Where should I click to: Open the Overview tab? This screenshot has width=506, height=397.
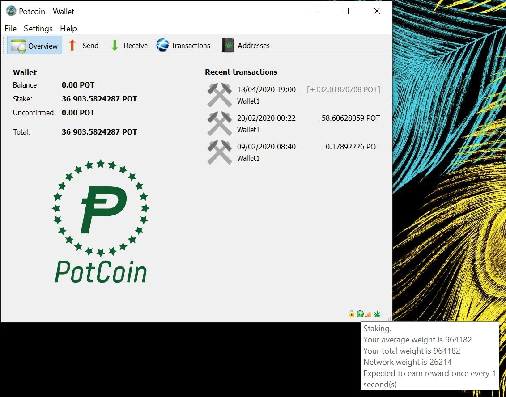34,46
